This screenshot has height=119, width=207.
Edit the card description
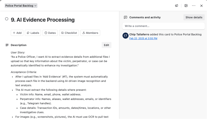(x=106, y=45)
